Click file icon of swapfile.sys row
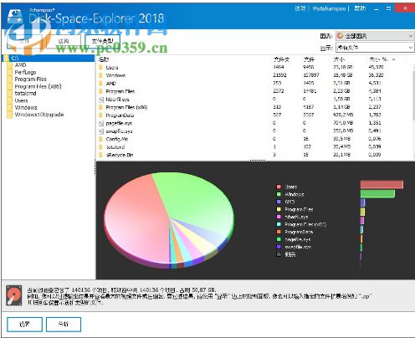Screen dimensions: 415x338 [x=101, y=131]
